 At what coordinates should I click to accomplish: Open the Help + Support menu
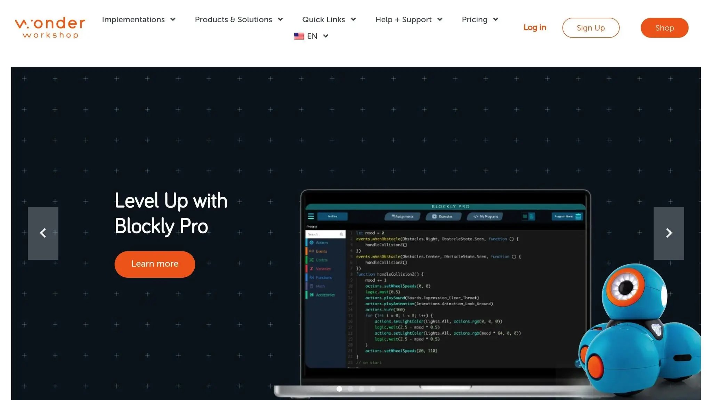(x=403, y=19)
